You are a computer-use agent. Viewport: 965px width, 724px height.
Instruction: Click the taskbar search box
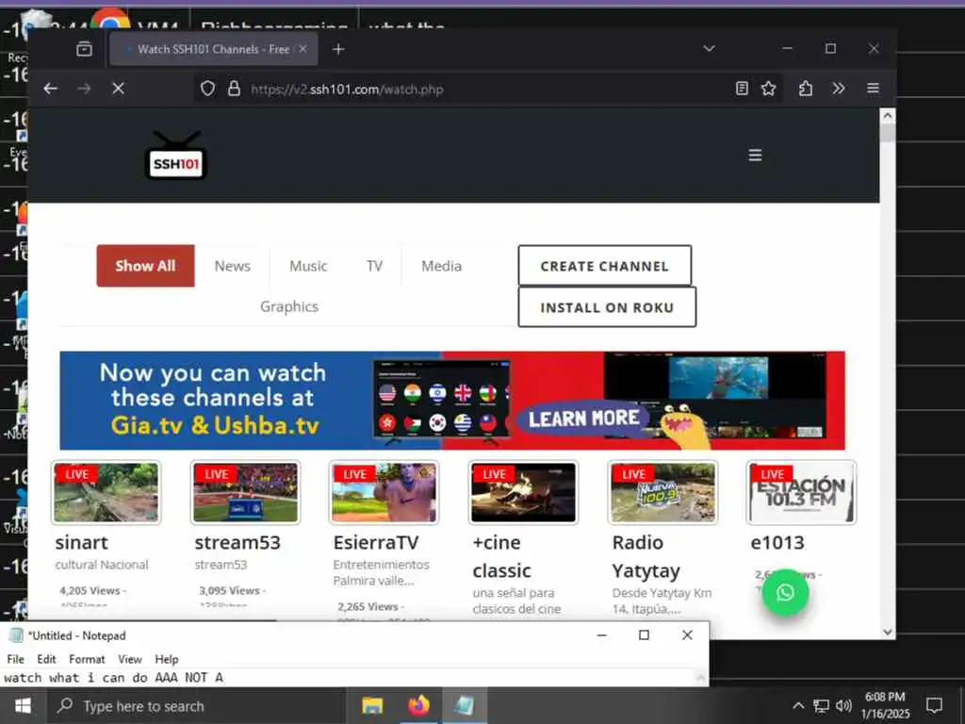point(198,705)
